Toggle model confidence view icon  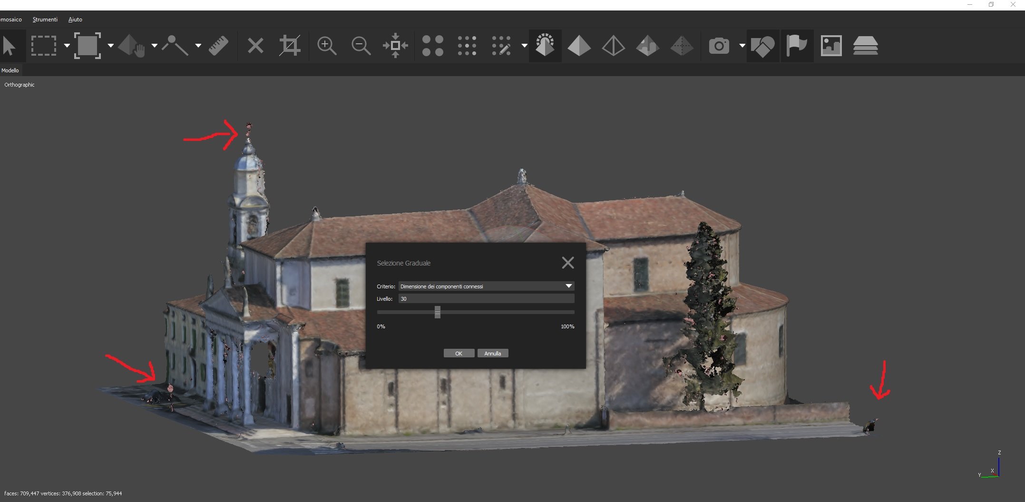click(x=545, y=46)
